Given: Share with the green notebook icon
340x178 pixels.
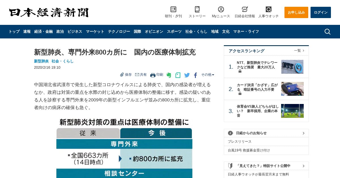Looking at the screenshot, I should click(x=178, y=75).
